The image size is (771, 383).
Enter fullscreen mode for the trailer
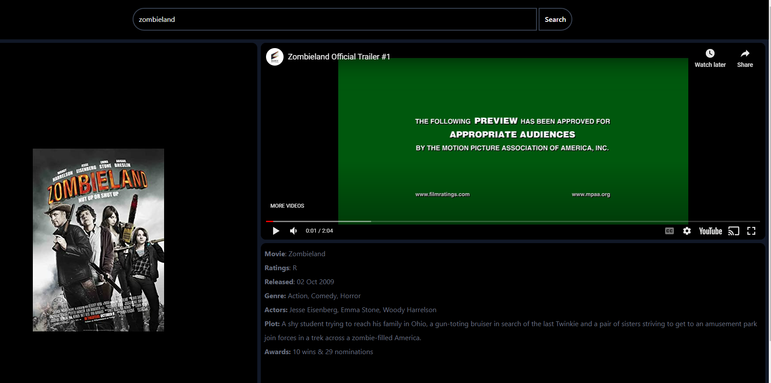(751, 231)
